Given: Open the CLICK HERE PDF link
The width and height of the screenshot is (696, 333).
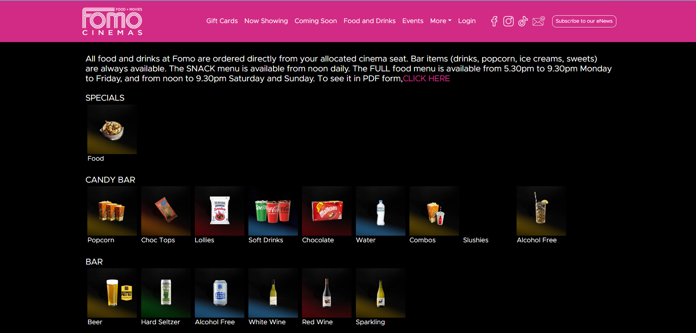Looking at the screenshot, I should [426, 79].
